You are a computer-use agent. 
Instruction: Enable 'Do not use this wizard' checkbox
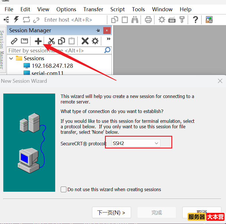64,189
